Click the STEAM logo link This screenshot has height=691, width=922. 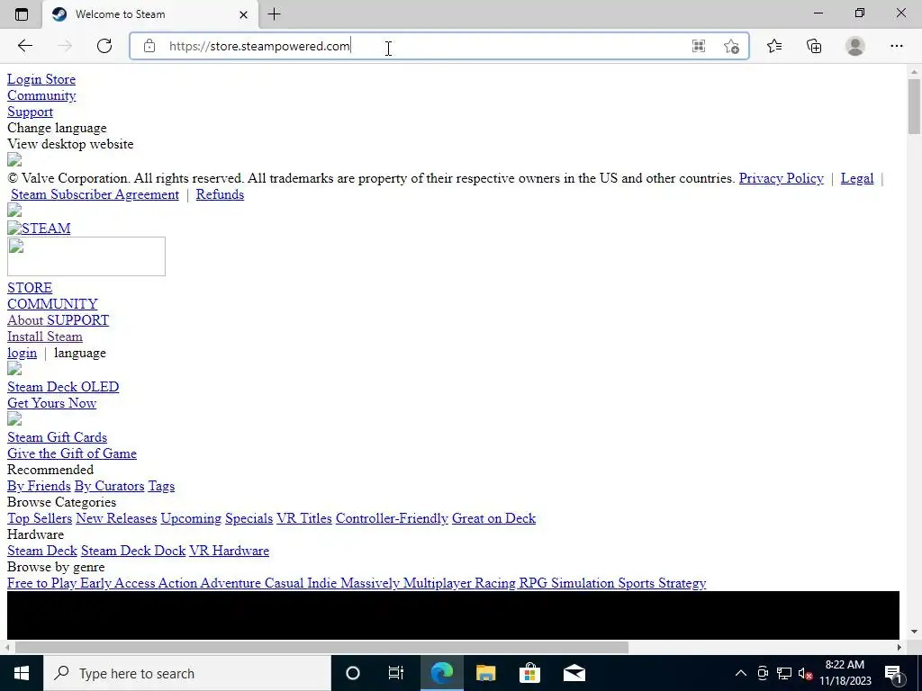[39, 228]
